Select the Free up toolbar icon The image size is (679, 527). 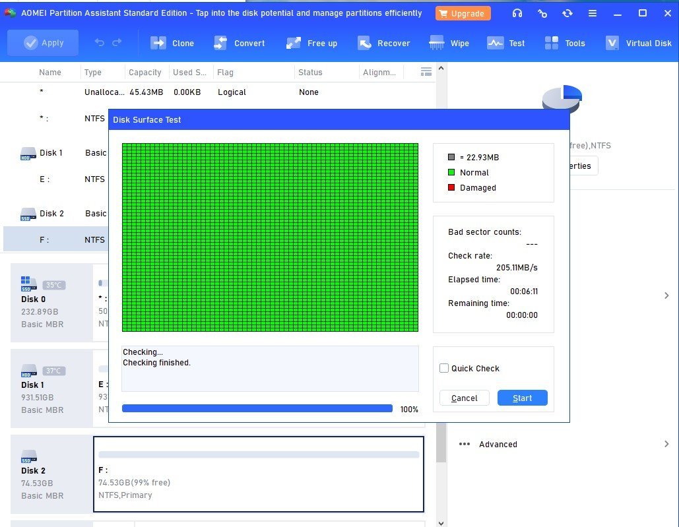point(312,42)
